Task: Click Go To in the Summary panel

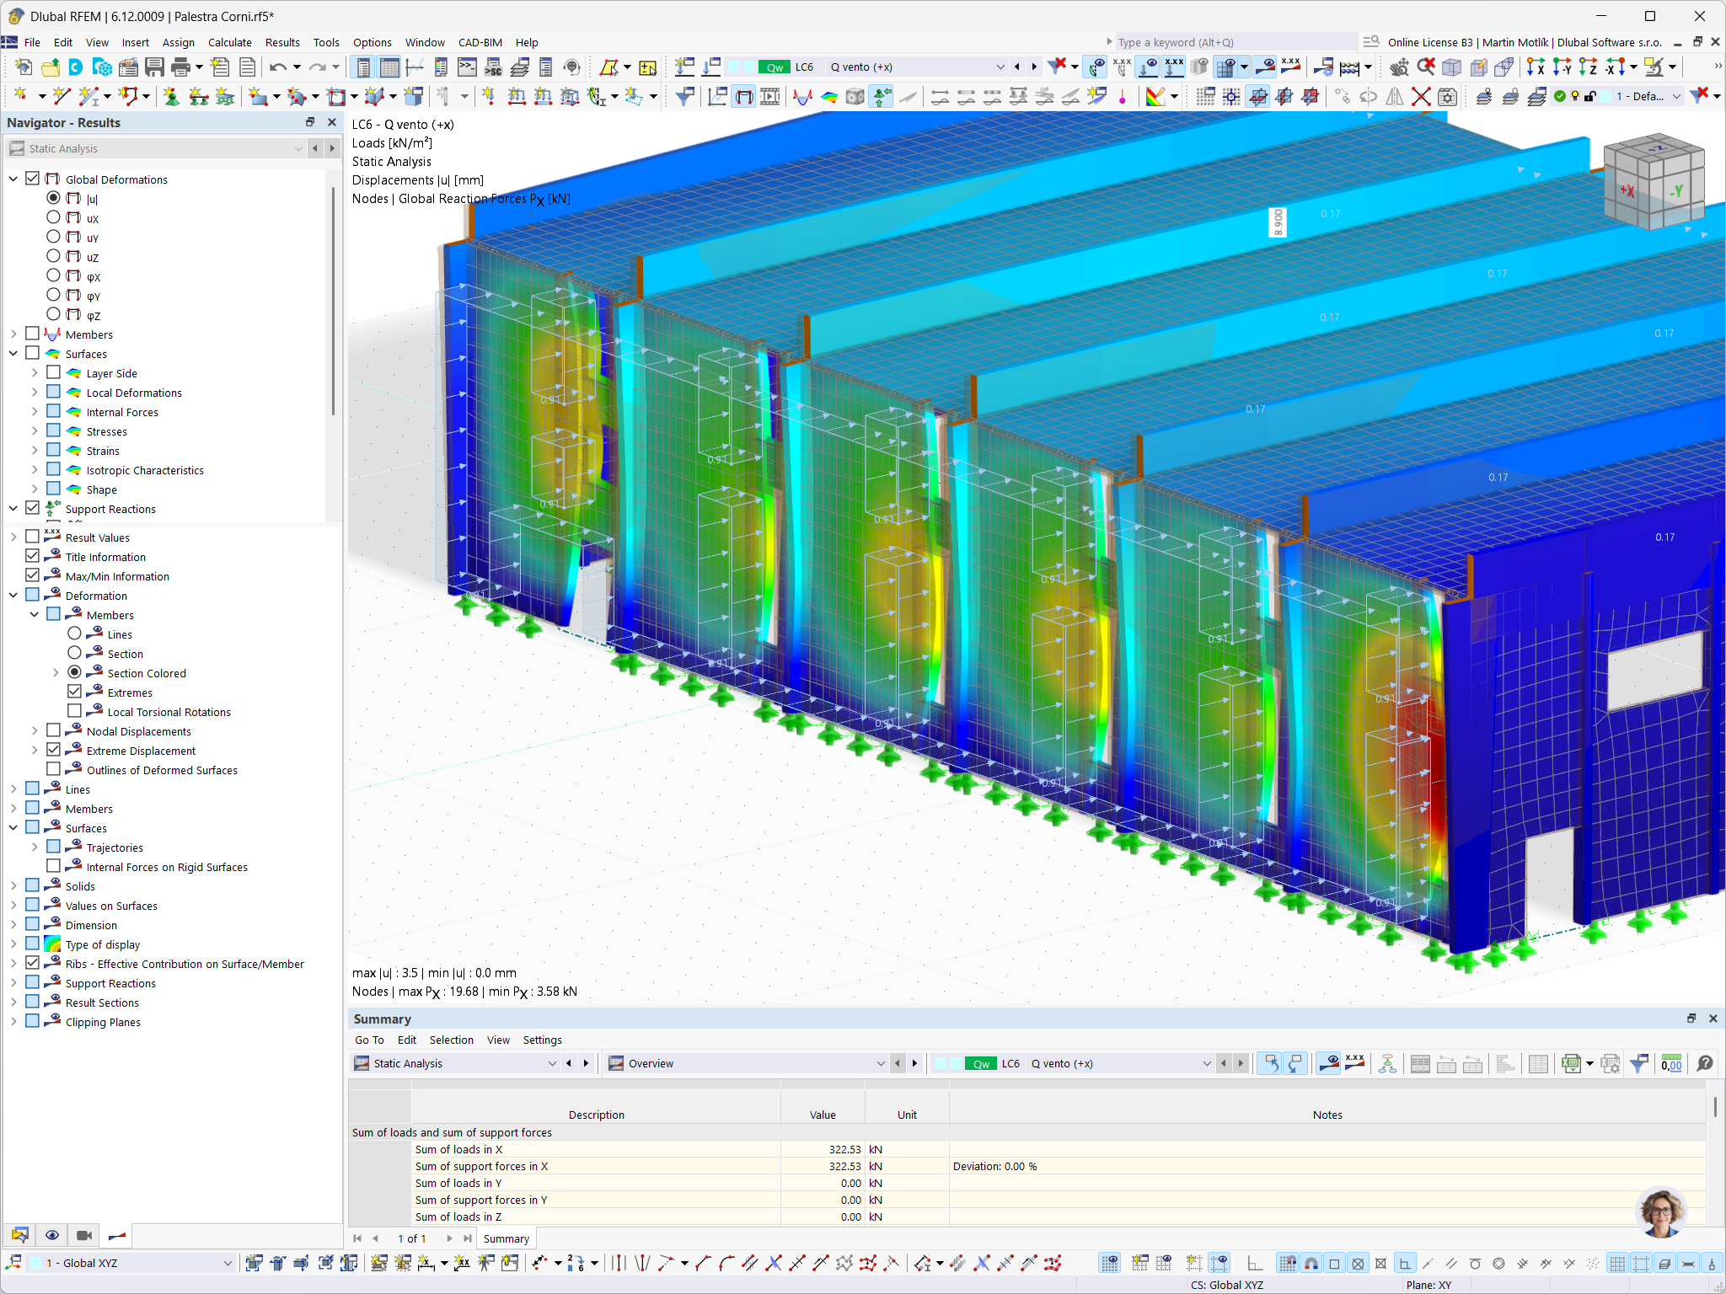Action: coord(369,1040)
